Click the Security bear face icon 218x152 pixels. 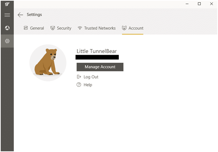[x=53, y=28]
